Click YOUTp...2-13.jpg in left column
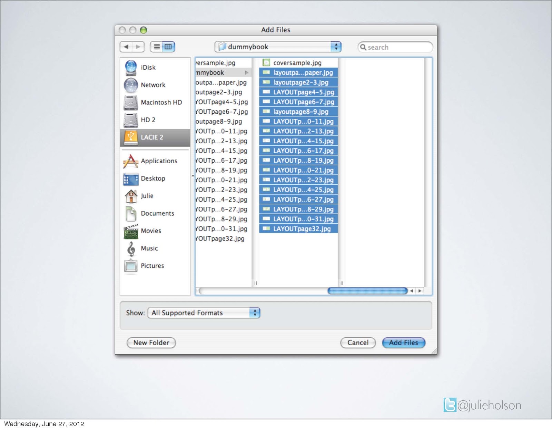552x430 pixels. [x=224, y=141]
